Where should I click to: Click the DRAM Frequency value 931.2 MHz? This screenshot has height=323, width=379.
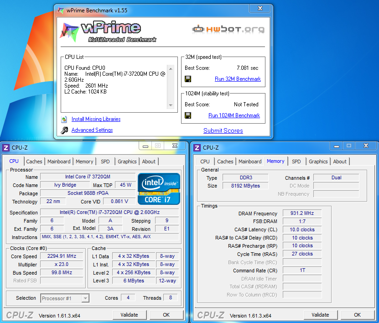pyautogui.click(x=302, y=213)
